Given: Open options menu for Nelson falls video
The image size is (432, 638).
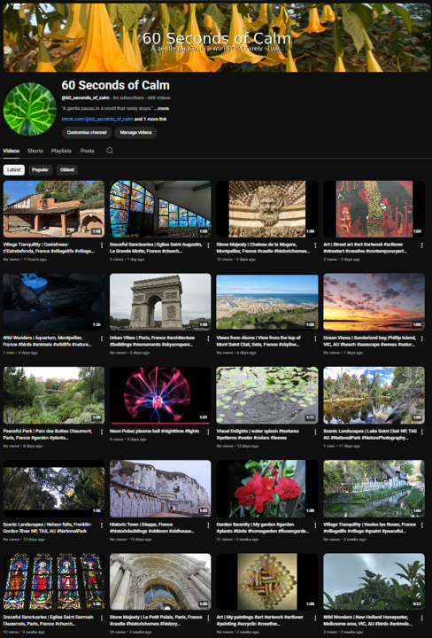Looking at the screenshot, I should (x=102, y=525).
